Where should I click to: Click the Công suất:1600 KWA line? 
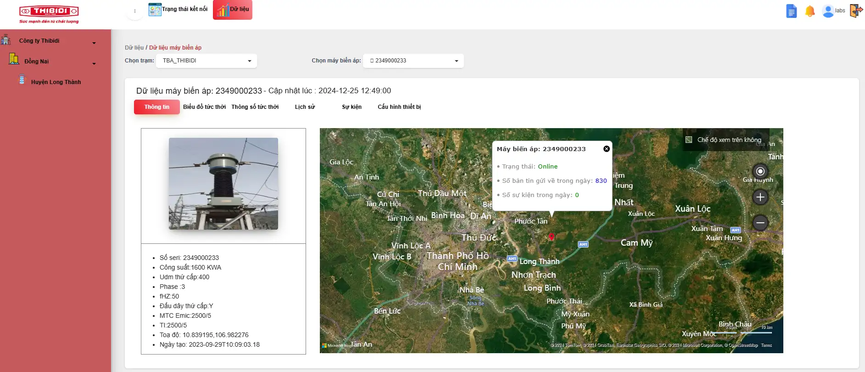(x=190, y=267)
